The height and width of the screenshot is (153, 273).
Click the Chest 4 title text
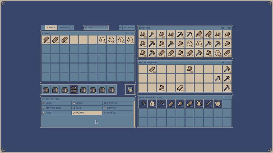(x=47, y=33)
